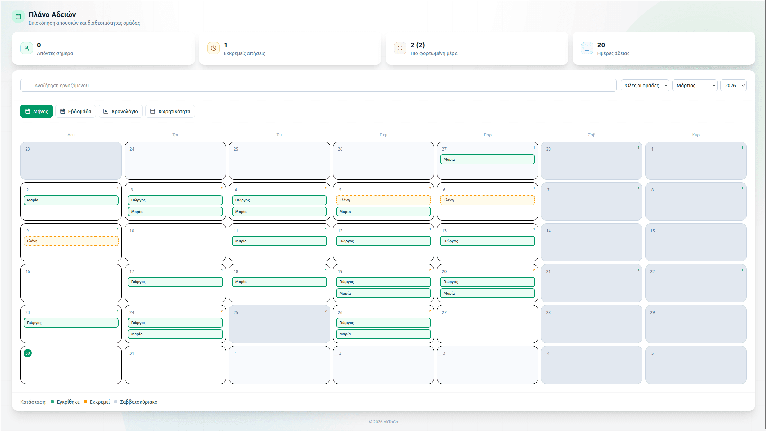Viewport: 766px width, 431px height.
Task: Click the calendar icon inside the Μήνας button
Action: click(x=28, y=111)
